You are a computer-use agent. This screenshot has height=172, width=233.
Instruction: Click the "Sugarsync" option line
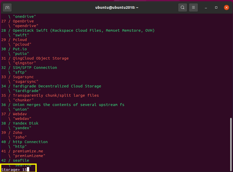23,77
